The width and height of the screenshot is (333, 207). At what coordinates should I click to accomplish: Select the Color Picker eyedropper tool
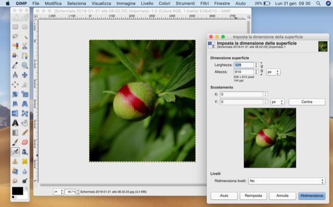click(15, 65)
